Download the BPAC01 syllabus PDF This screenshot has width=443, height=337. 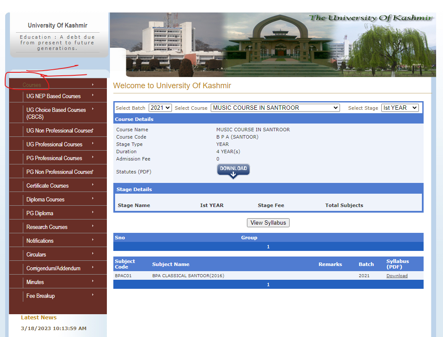click(x=397, y=276)
